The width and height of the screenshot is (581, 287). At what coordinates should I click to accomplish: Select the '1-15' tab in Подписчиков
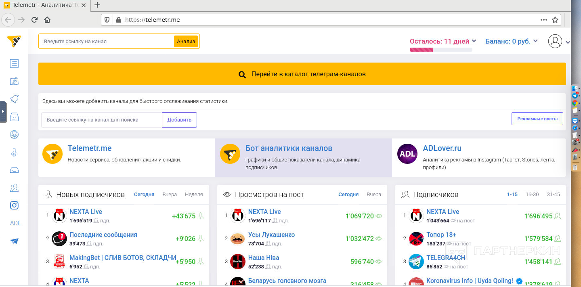[x=512, y=194]
